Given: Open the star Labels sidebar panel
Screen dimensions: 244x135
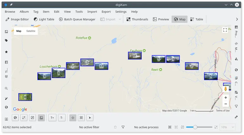Looking at the screenshot, I should (x=6, y=52).
